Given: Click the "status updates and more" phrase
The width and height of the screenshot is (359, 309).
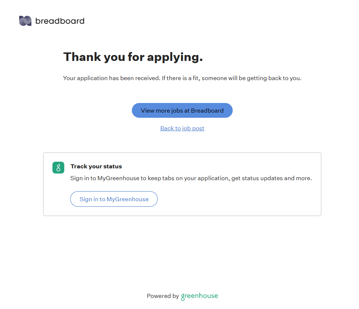Looking at the screenshot, I should click(x=277, y=178).
